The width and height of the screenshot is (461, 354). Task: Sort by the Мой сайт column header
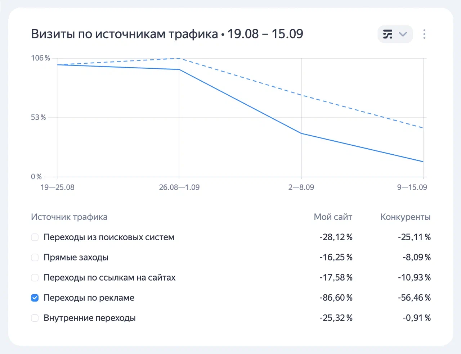tap(333, 217)
